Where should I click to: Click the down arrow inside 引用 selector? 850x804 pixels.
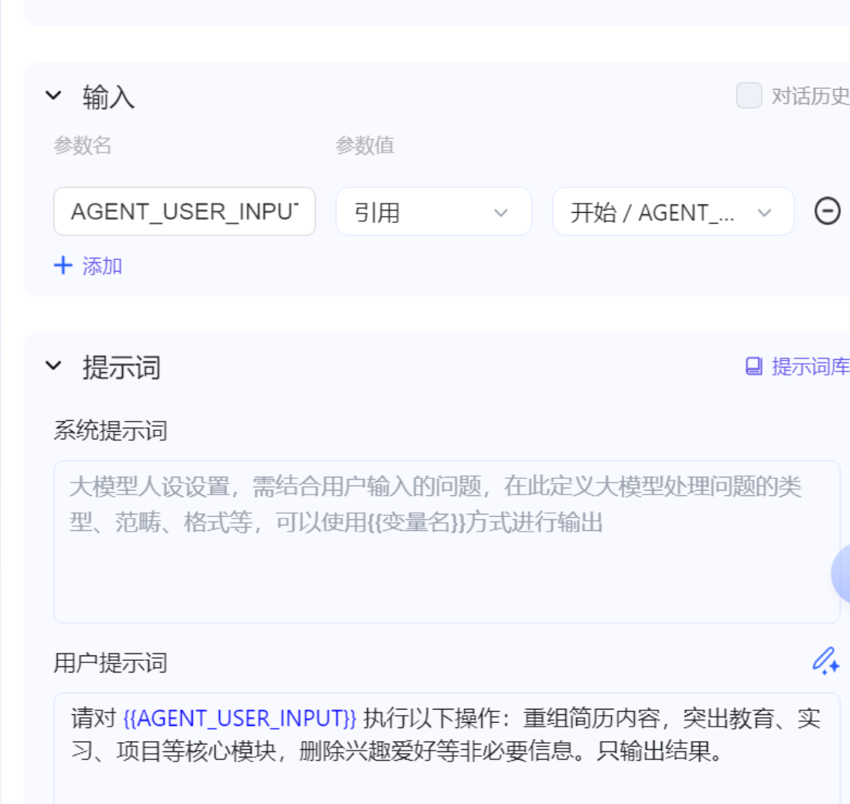[x=501, y=212]
